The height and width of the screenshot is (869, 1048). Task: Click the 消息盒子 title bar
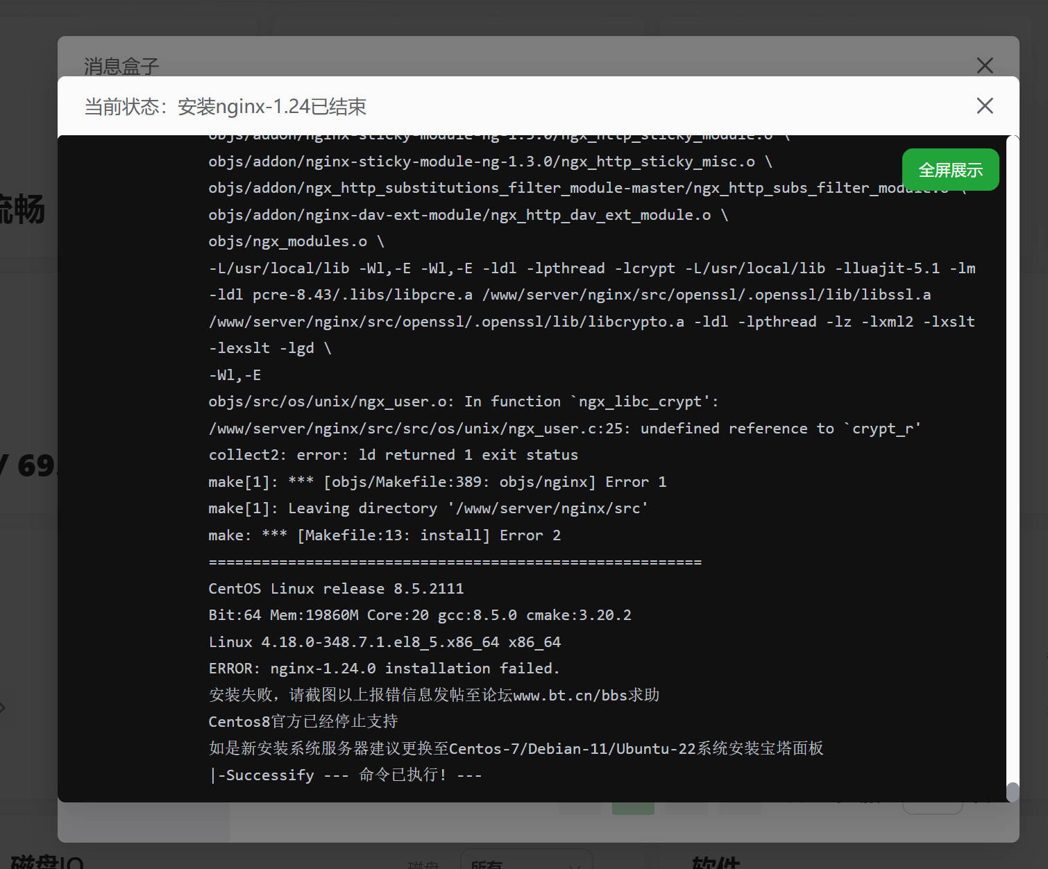[121, 65]
